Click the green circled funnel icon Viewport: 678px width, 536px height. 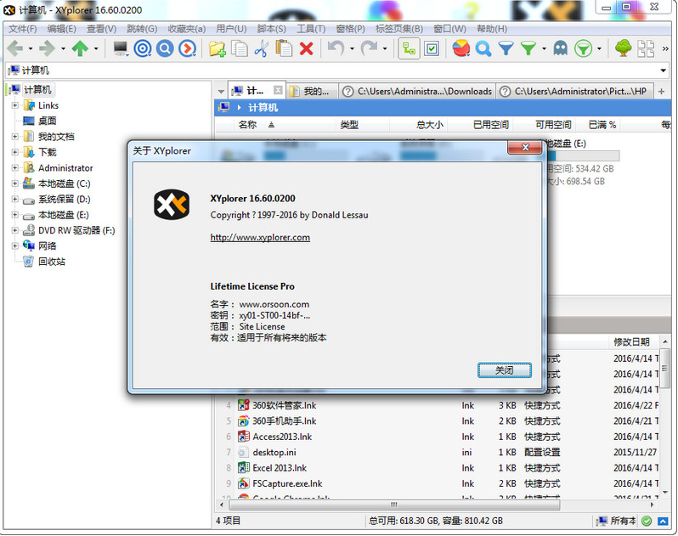pyautogui.click(x=583, y=48)
